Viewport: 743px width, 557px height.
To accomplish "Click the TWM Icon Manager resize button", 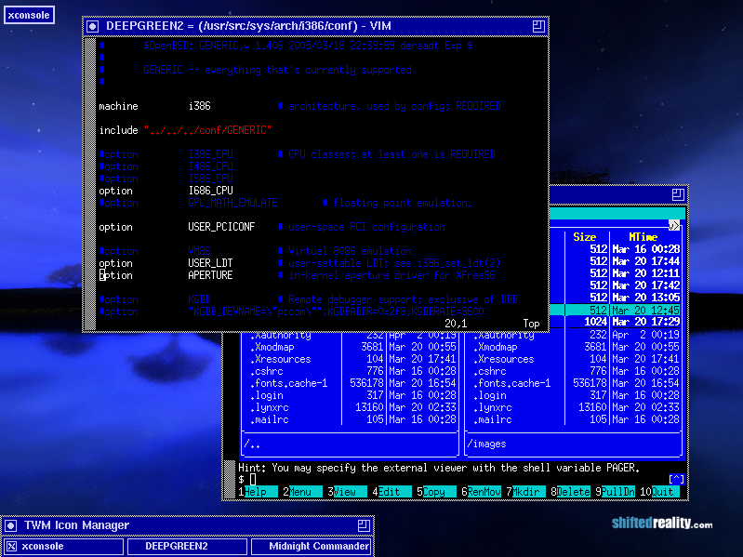I will [x=364, y=526].
